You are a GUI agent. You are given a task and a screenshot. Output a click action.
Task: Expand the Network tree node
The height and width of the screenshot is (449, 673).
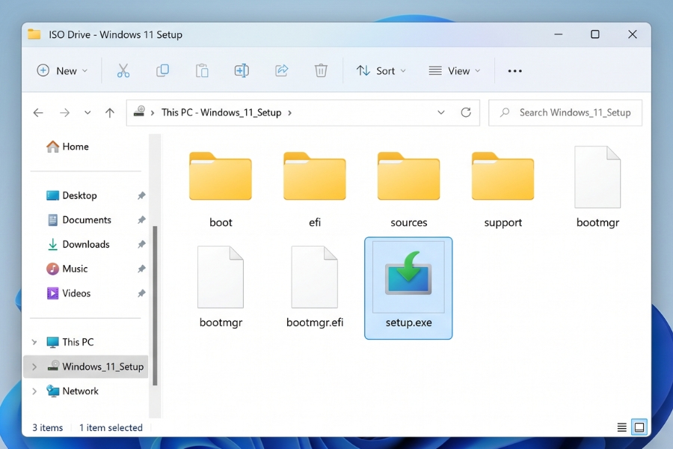[34, 391]
